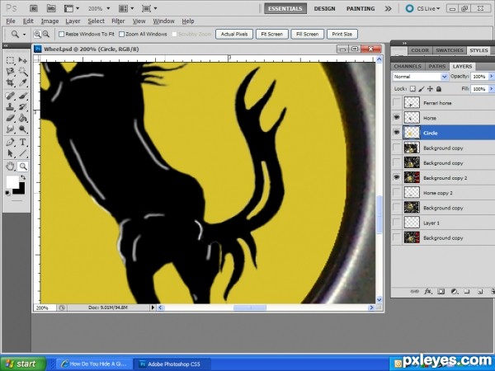Select the Lasso tool
Screen dimensions: 495x371
[x=11, y=71]
